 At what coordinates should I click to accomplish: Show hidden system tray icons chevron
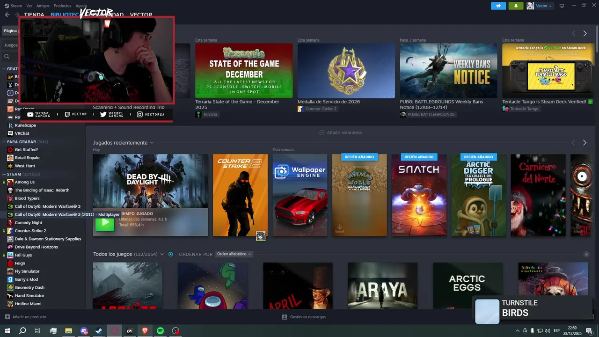(518, 331)
